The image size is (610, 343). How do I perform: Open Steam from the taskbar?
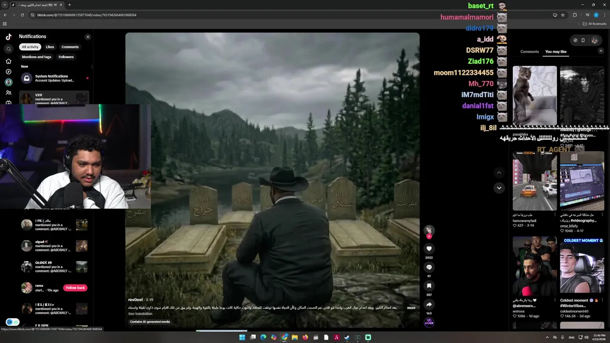pyautogui.click(x=347, y=337)
